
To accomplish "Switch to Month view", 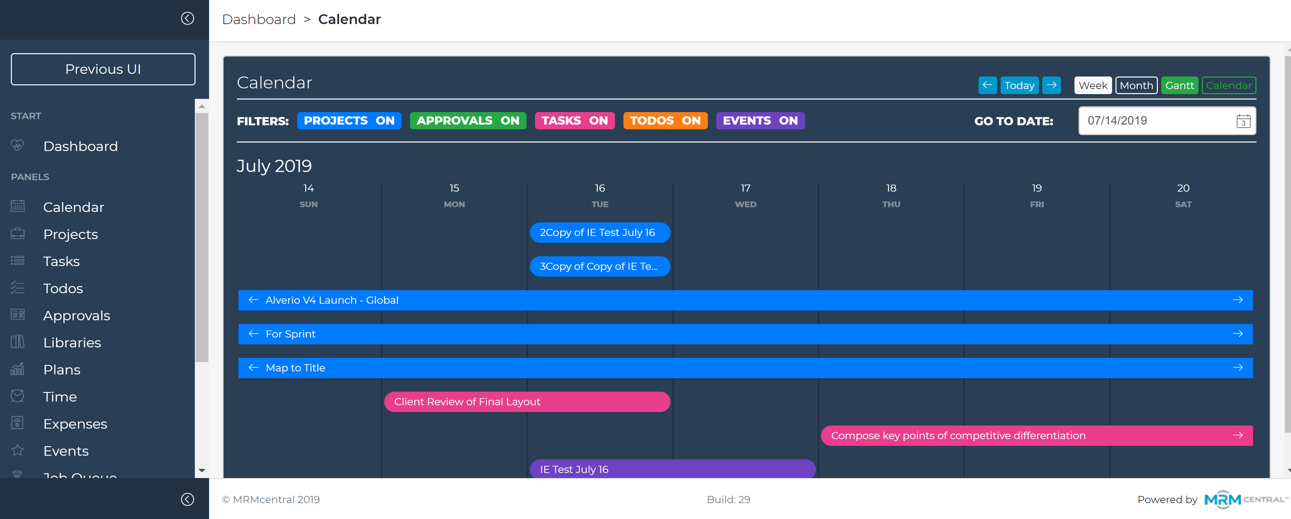I will (1135, 86).
